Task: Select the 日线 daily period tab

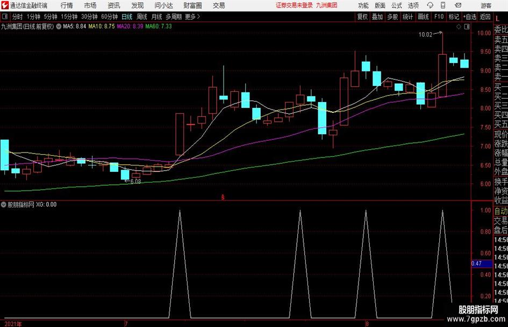Action: pyautogui.click(x=127, y=17)
